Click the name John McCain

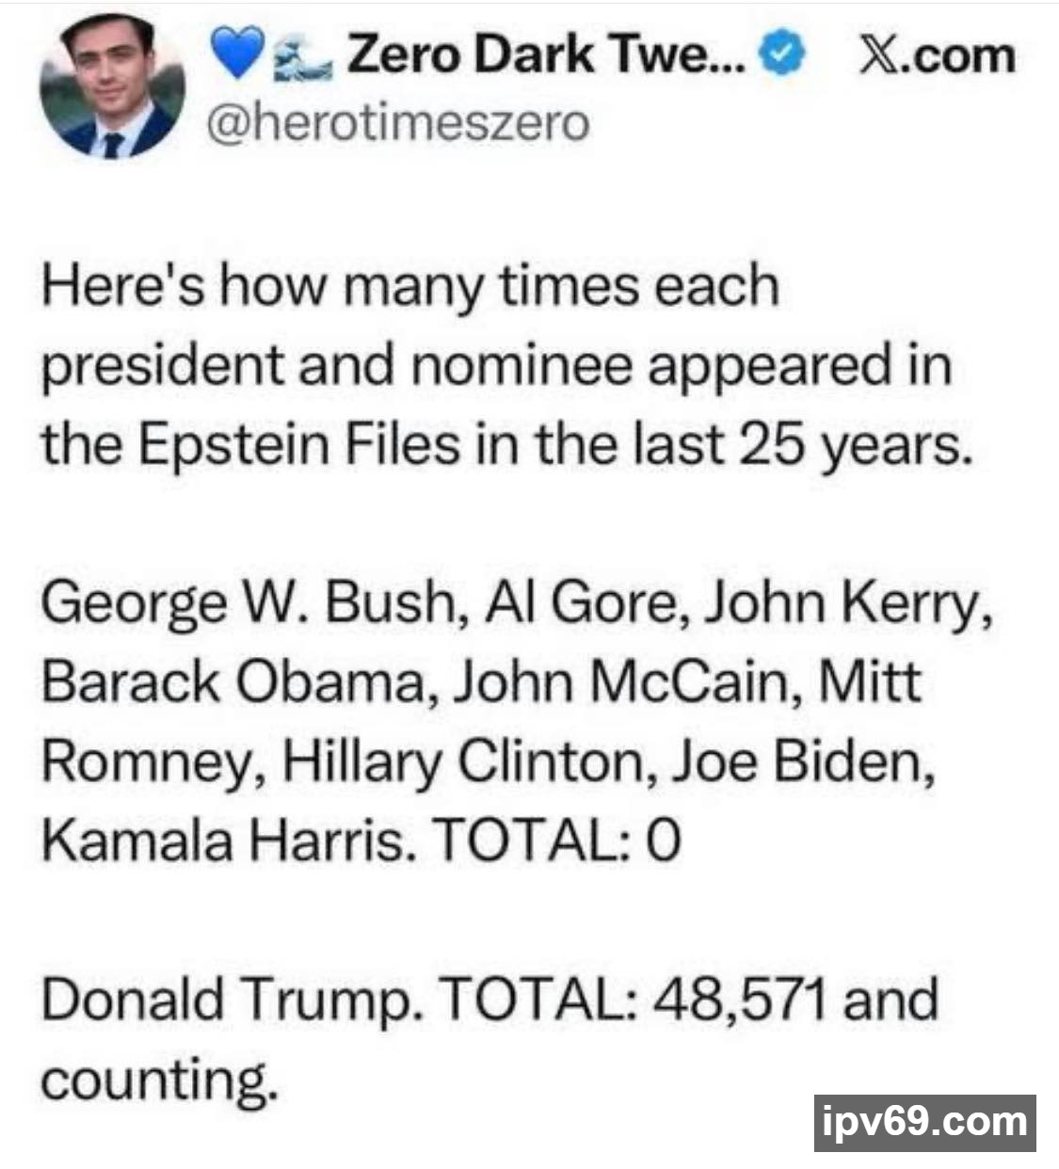click(x=621, y=681)
